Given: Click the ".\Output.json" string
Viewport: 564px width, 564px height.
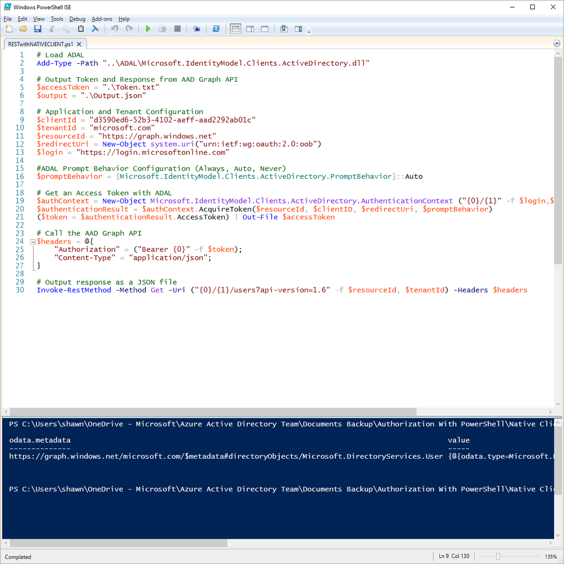Looking at the screenshot, I should click(113, 95).
